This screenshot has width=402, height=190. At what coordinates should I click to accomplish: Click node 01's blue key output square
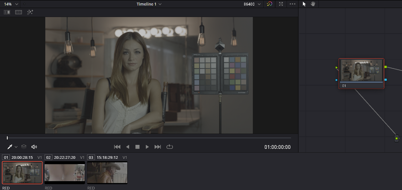click(386, 80)
